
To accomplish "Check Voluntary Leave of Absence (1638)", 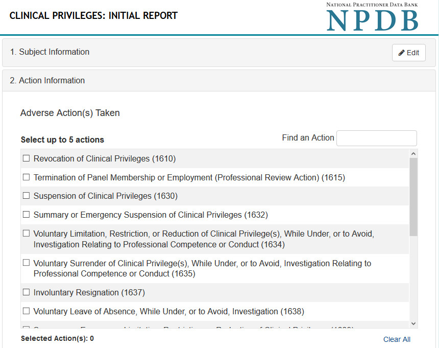I will (26, 311).
